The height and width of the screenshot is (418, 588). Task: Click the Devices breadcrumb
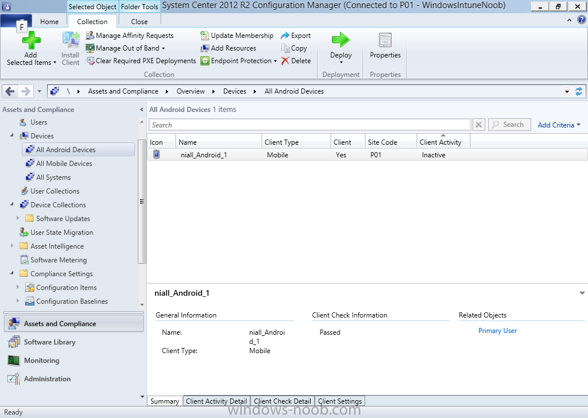235,91
